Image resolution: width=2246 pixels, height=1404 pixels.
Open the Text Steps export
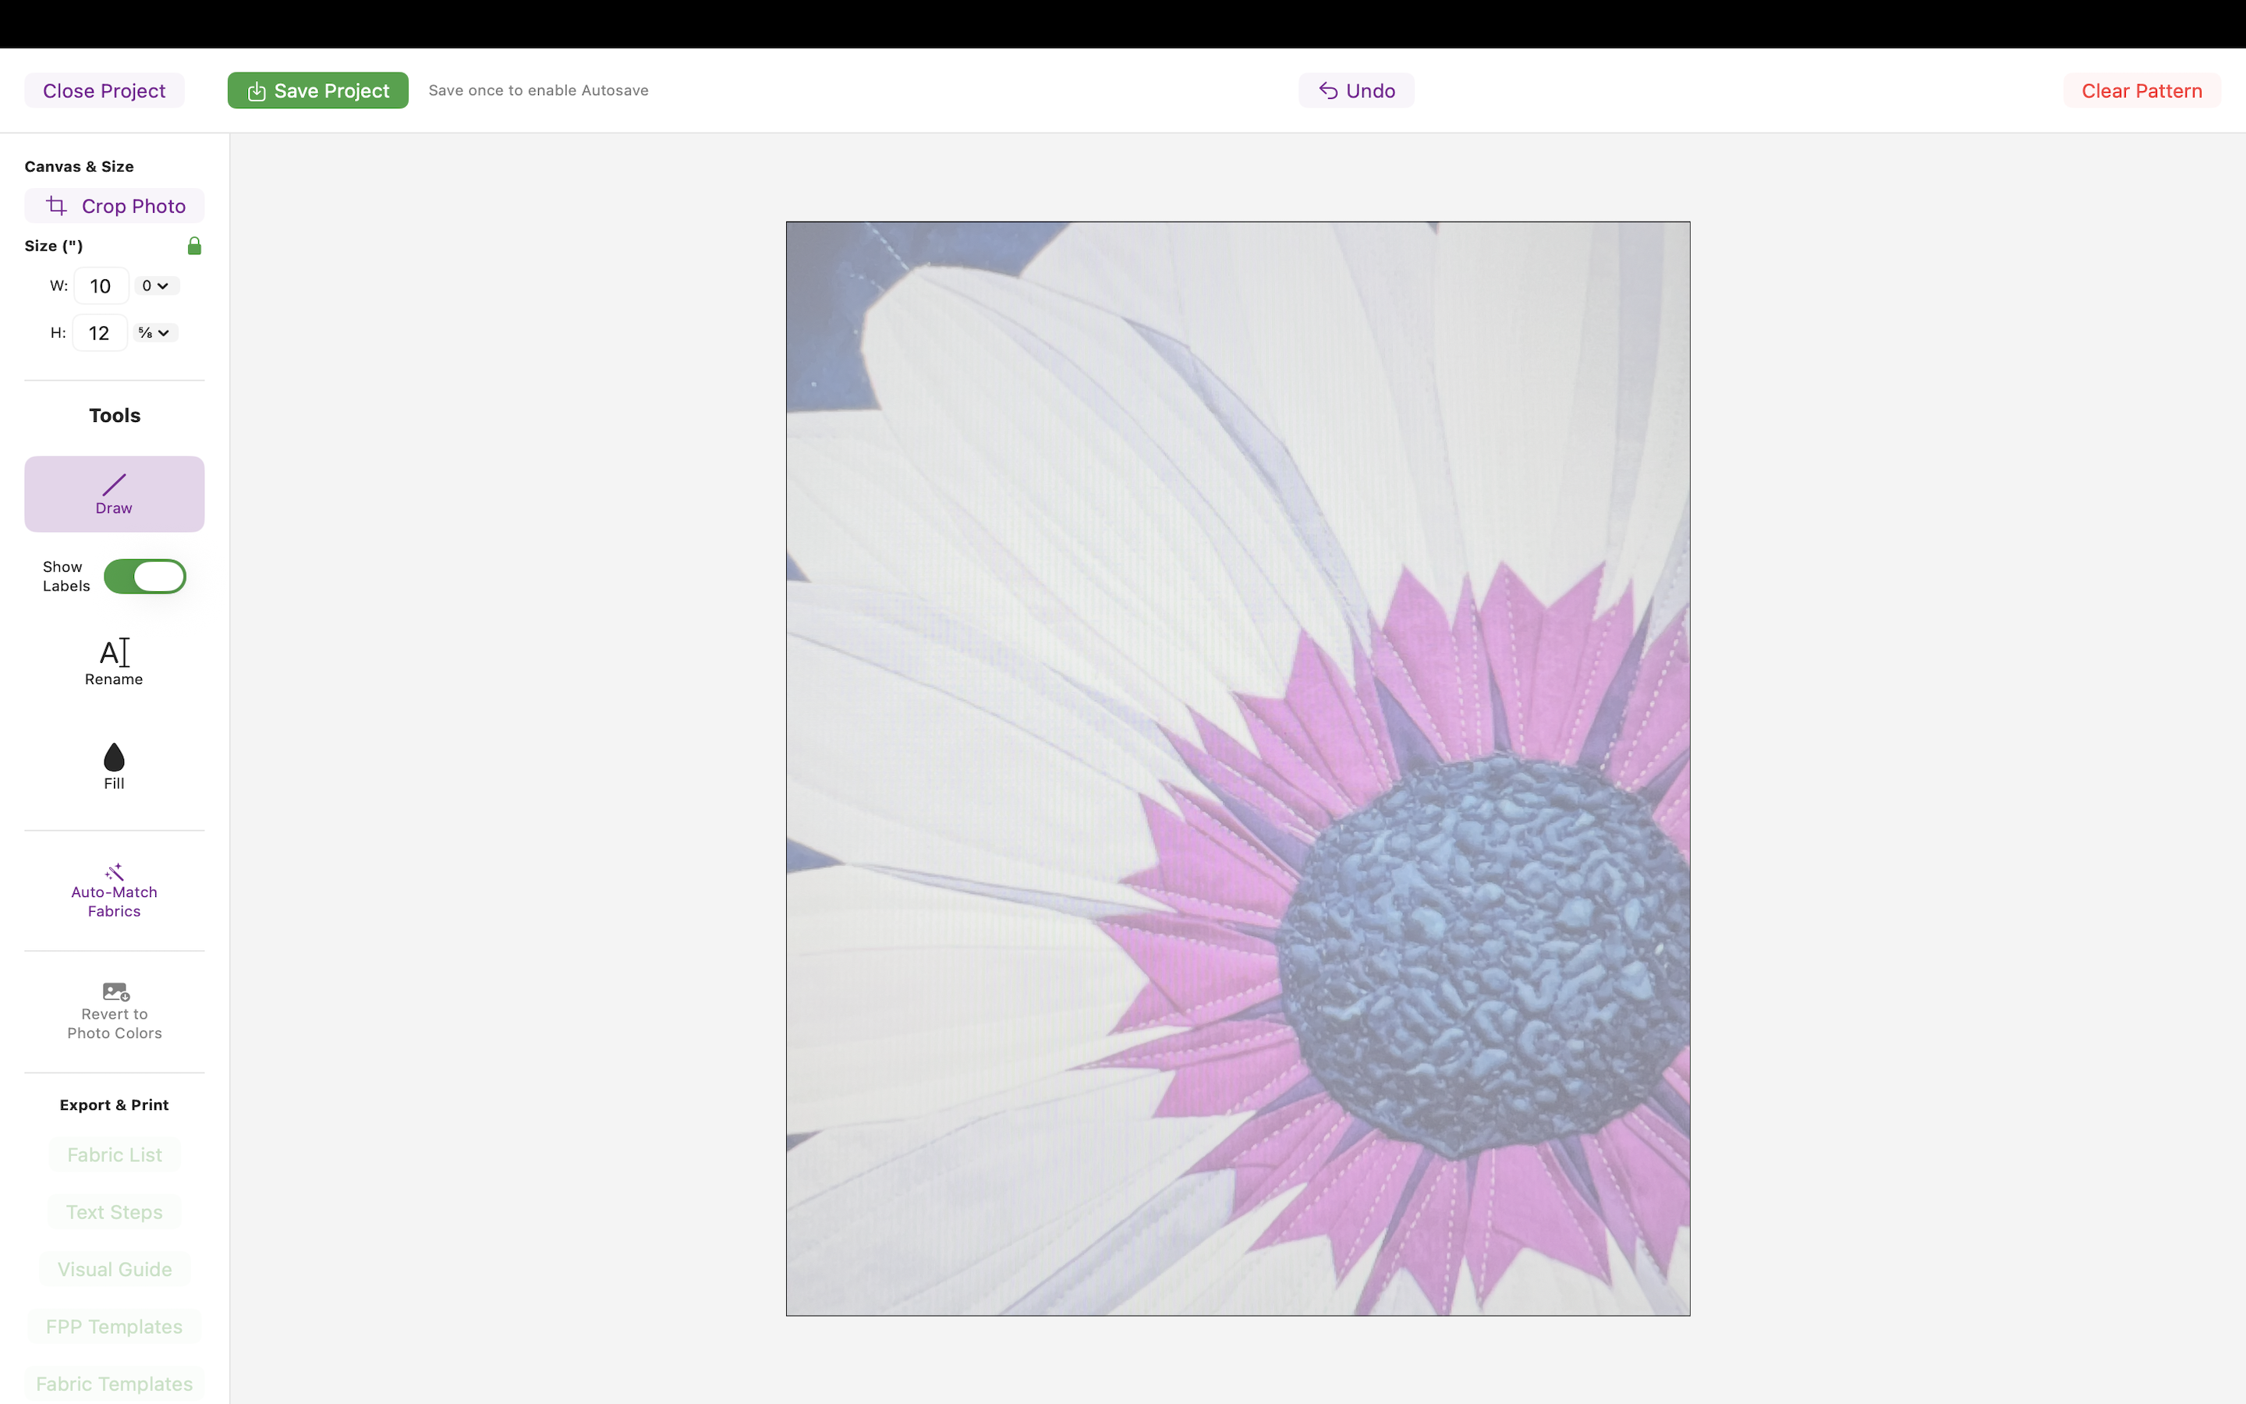[x=114, y=1212]
